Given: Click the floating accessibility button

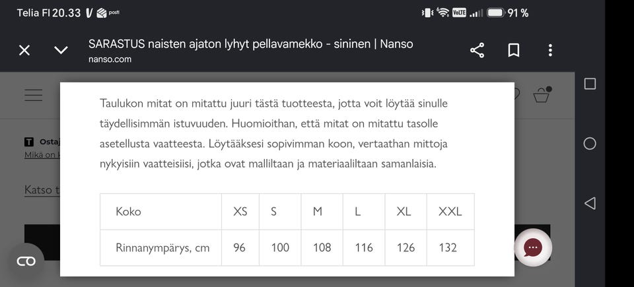Looking at the screenshot, I should click(x=26, y=261).
